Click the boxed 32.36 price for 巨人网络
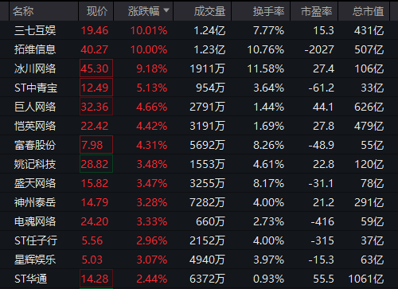The height and width of the screenshot is (289, 398). pyautogui.click(x=96, y=107)
